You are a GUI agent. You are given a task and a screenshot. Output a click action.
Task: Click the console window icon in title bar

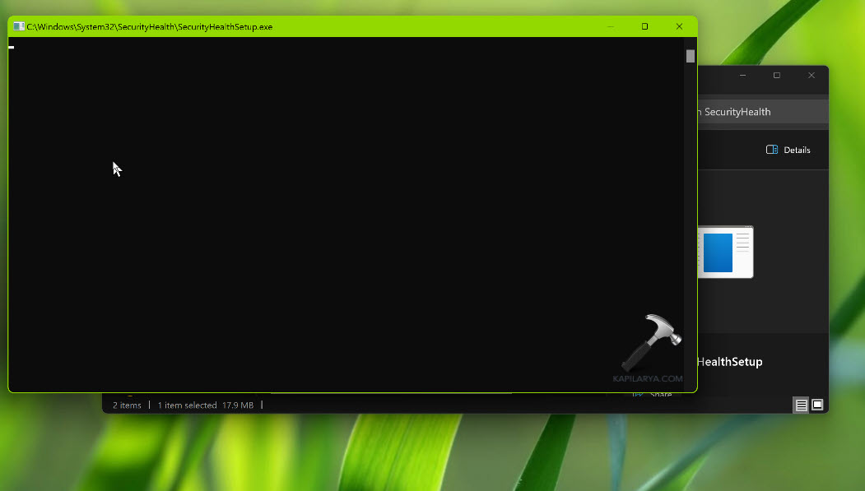coord(18,26)
